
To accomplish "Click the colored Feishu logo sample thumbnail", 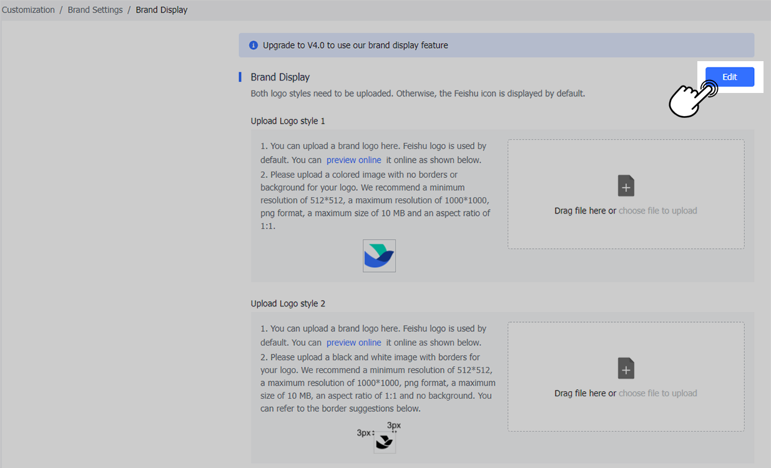I will coord(379,256).
